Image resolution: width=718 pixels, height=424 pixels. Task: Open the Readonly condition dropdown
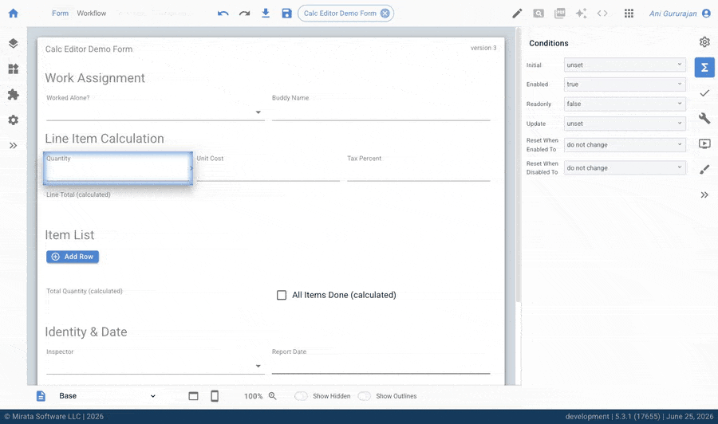tap(625, 104)
